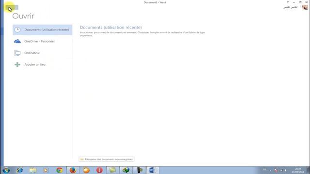Open the Windows Start menu orb
This screenshot has width=310, height=174.
(x=6, y=170)
